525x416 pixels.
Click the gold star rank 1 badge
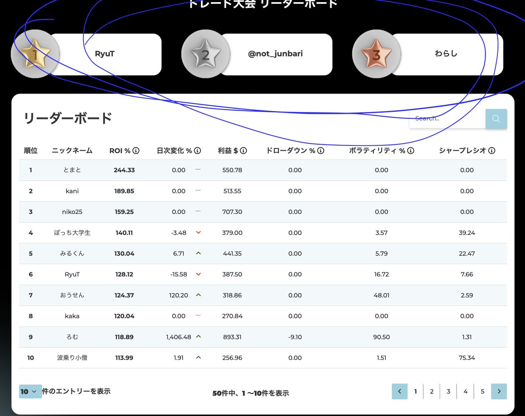[x=35, y=55]
